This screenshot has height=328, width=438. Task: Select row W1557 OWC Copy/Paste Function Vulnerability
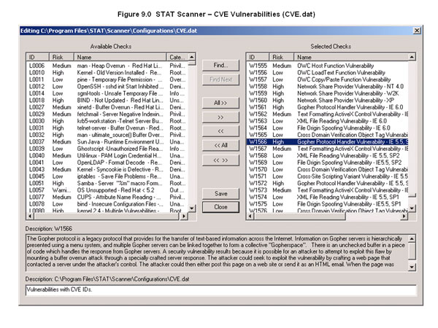coord(327,79)
